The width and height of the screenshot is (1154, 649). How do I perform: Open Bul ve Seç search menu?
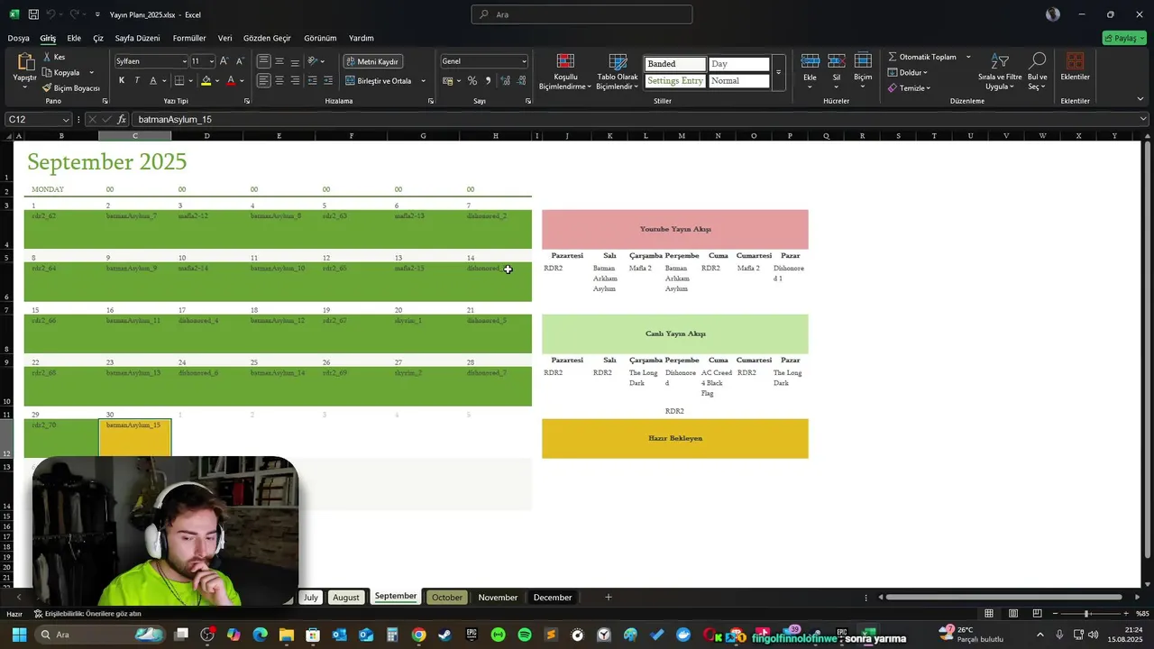pyautogui.click(x=1038, y=71)
